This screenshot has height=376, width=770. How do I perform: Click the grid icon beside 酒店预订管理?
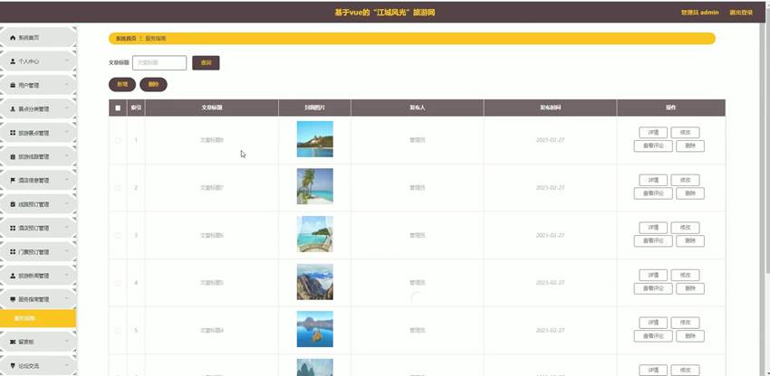pos(13,228)
